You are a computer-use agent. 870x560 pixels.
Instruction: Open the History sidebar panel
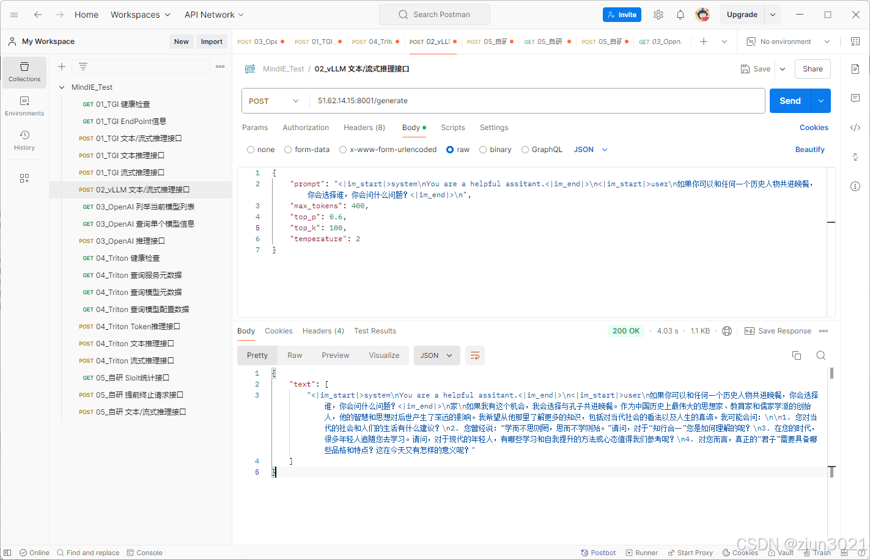[x=24, y=140]
